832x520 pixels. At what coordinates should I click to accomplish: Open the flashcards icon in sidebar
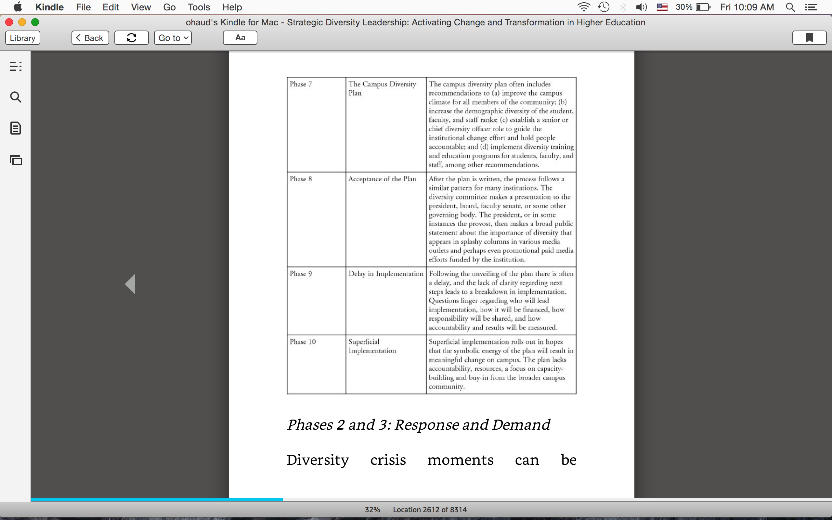[16, 160]
